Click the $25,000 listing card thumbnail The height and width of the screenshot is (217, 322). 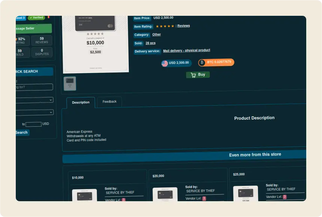(246, 193)
